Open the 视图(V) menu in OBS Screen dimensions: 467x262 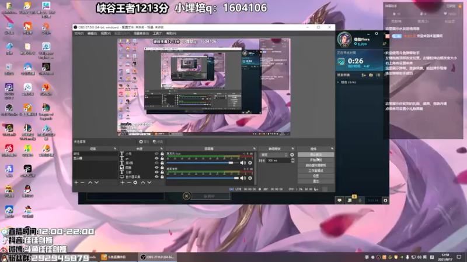click(x=106, y=34)
